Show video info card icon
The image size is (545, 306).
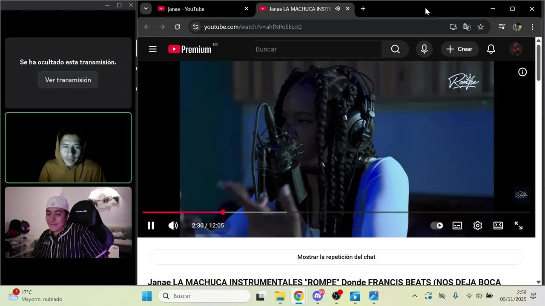522,72
